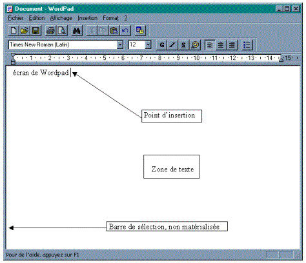Toggle underline with the S button
Screen dimensions: 306x263
point(183,45)
